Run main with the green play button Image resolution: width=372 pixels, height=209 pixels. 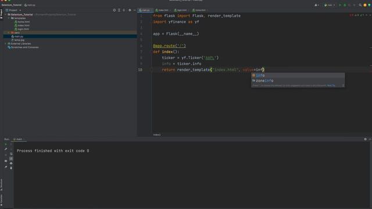point(340,5)
